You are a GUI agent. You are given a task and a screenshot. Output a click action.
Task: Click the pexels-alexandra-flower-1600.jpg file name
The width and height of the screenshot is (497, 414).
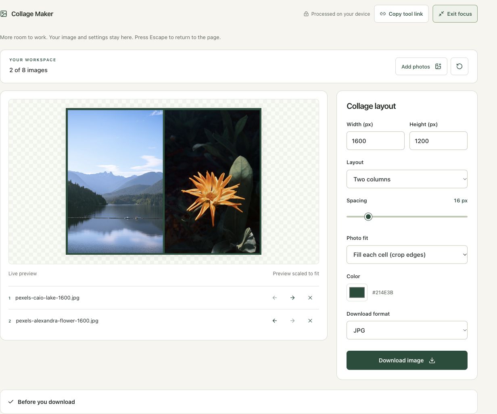point(57,321)
